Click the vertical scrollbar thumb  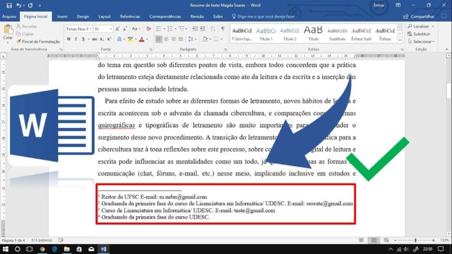coord(449,91)
